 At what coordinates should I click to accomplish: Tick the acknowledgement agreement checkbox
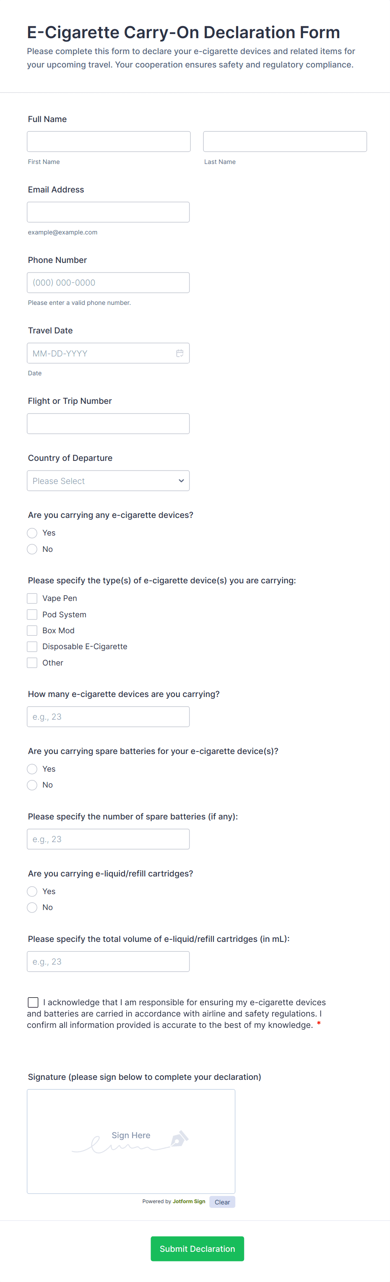(33, 1002)
